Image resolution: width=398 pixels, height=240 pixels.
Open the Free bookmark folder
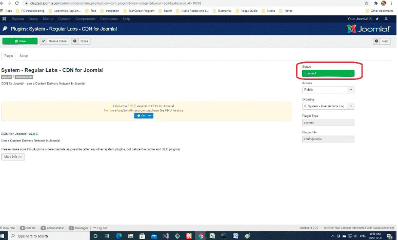pyautogui.click(x=91, y=11)
